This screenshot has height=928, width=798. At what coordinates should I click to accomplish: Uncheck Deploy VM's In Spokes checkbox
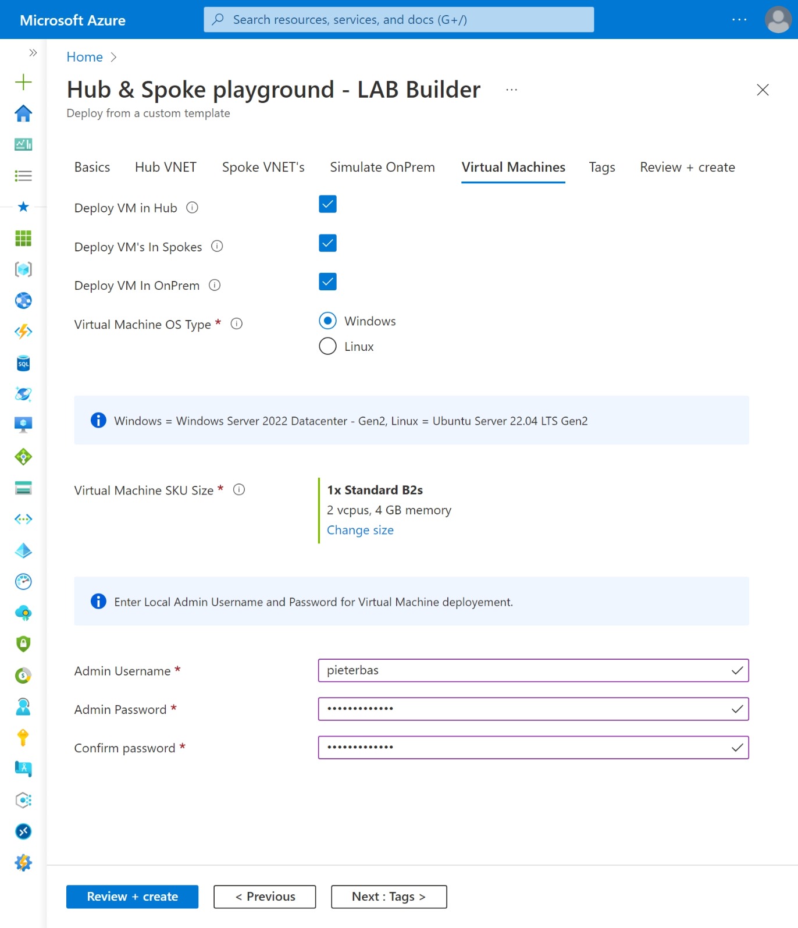pos(327,243)
